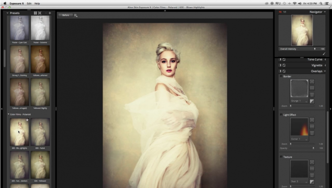Reset the Vignette panel with circular arrows
332x188 pixels.
(284, 65)
